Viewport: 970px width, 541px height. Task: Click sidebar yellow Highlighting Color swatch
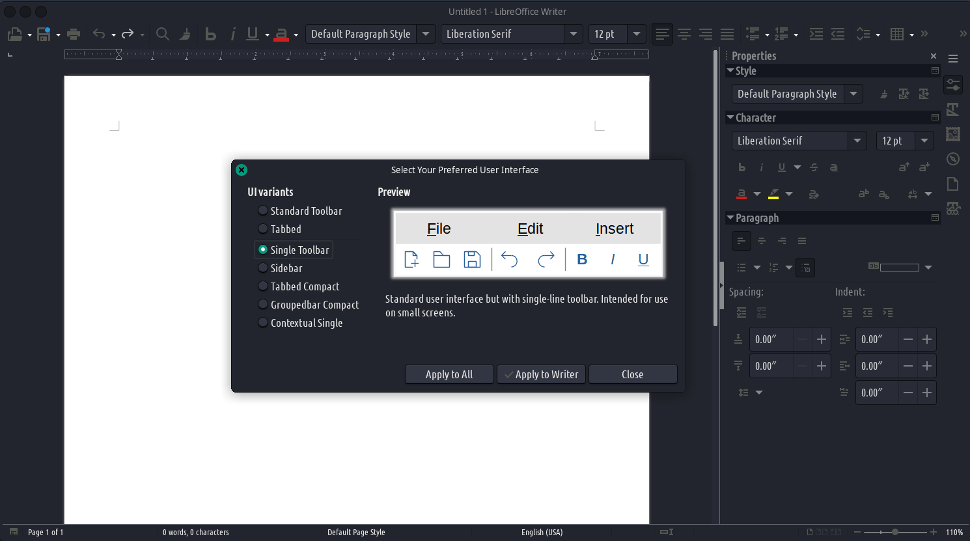pos(773,193)
